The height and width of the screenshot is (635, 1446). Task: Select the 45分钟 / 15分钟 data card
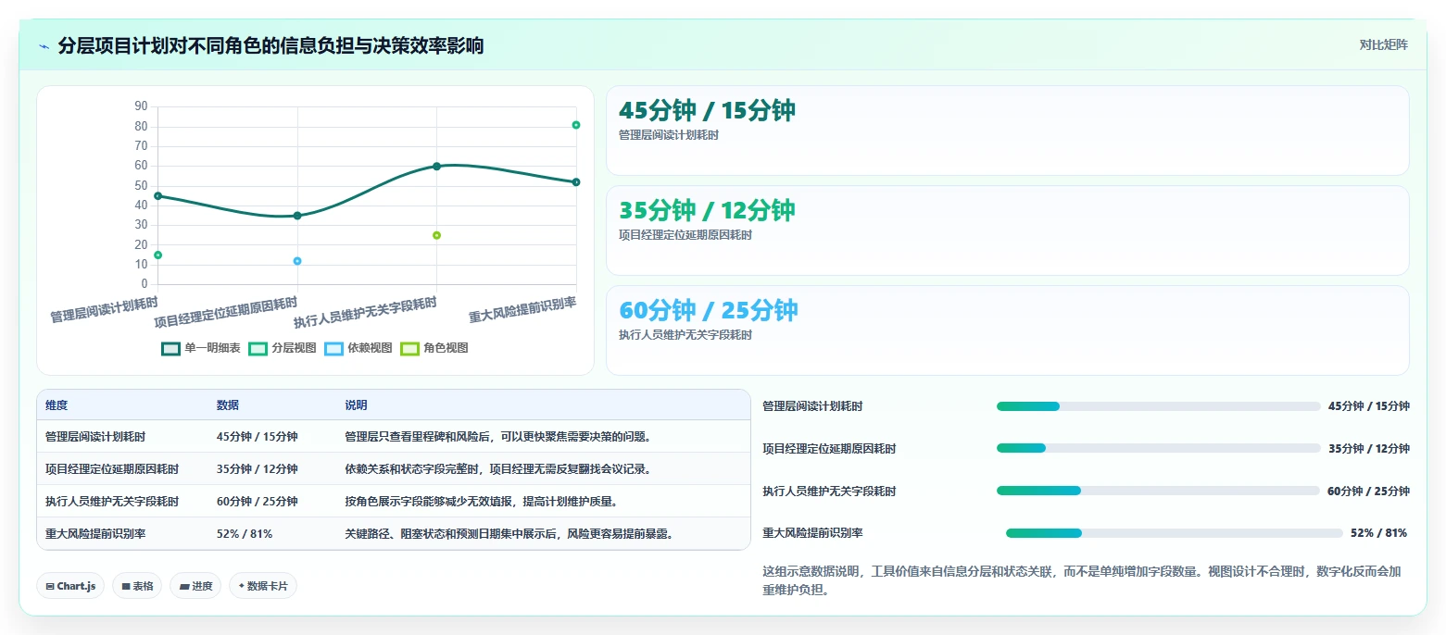(1007, 131)
